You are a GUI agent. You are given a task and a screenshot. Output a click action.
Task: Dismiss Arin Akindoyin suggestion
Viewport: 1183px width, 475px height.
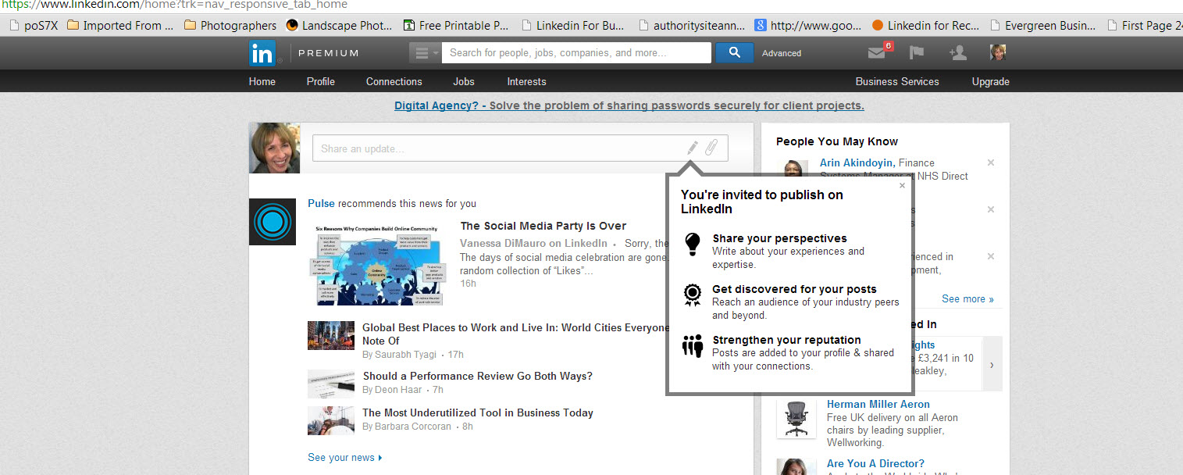(991, 162)
